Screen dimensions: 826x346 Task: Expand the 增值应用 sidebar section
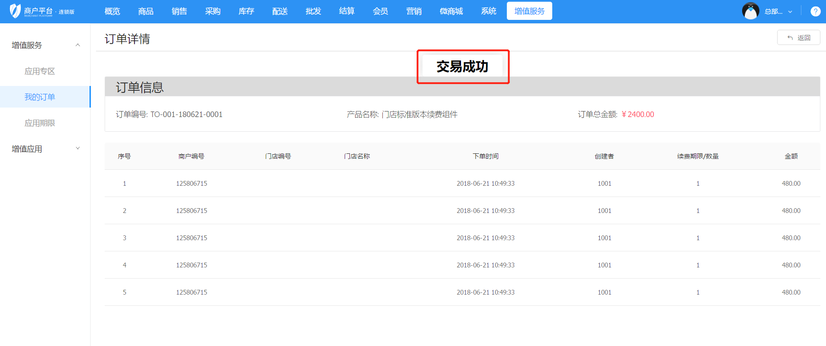pos(78,149)
